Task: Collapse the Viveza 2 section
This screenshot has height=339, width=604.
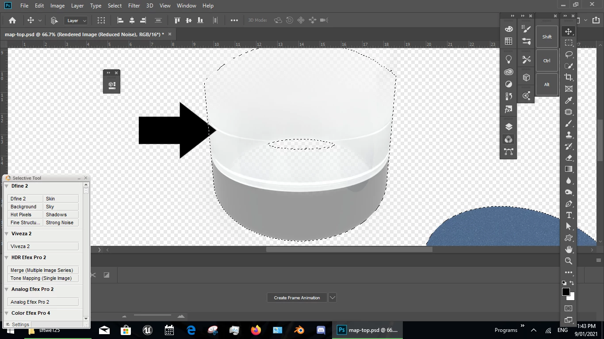Action: pos(7,234)
